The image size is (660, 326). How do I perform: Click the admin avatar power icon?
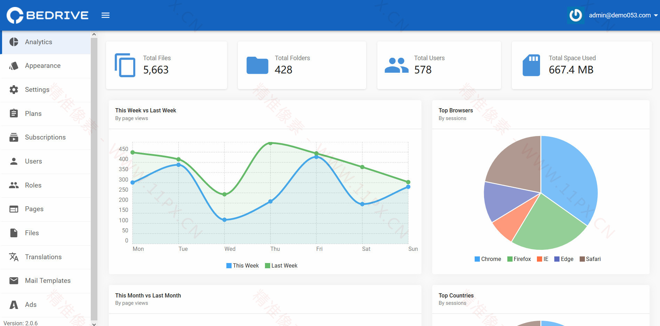[576, 15]
